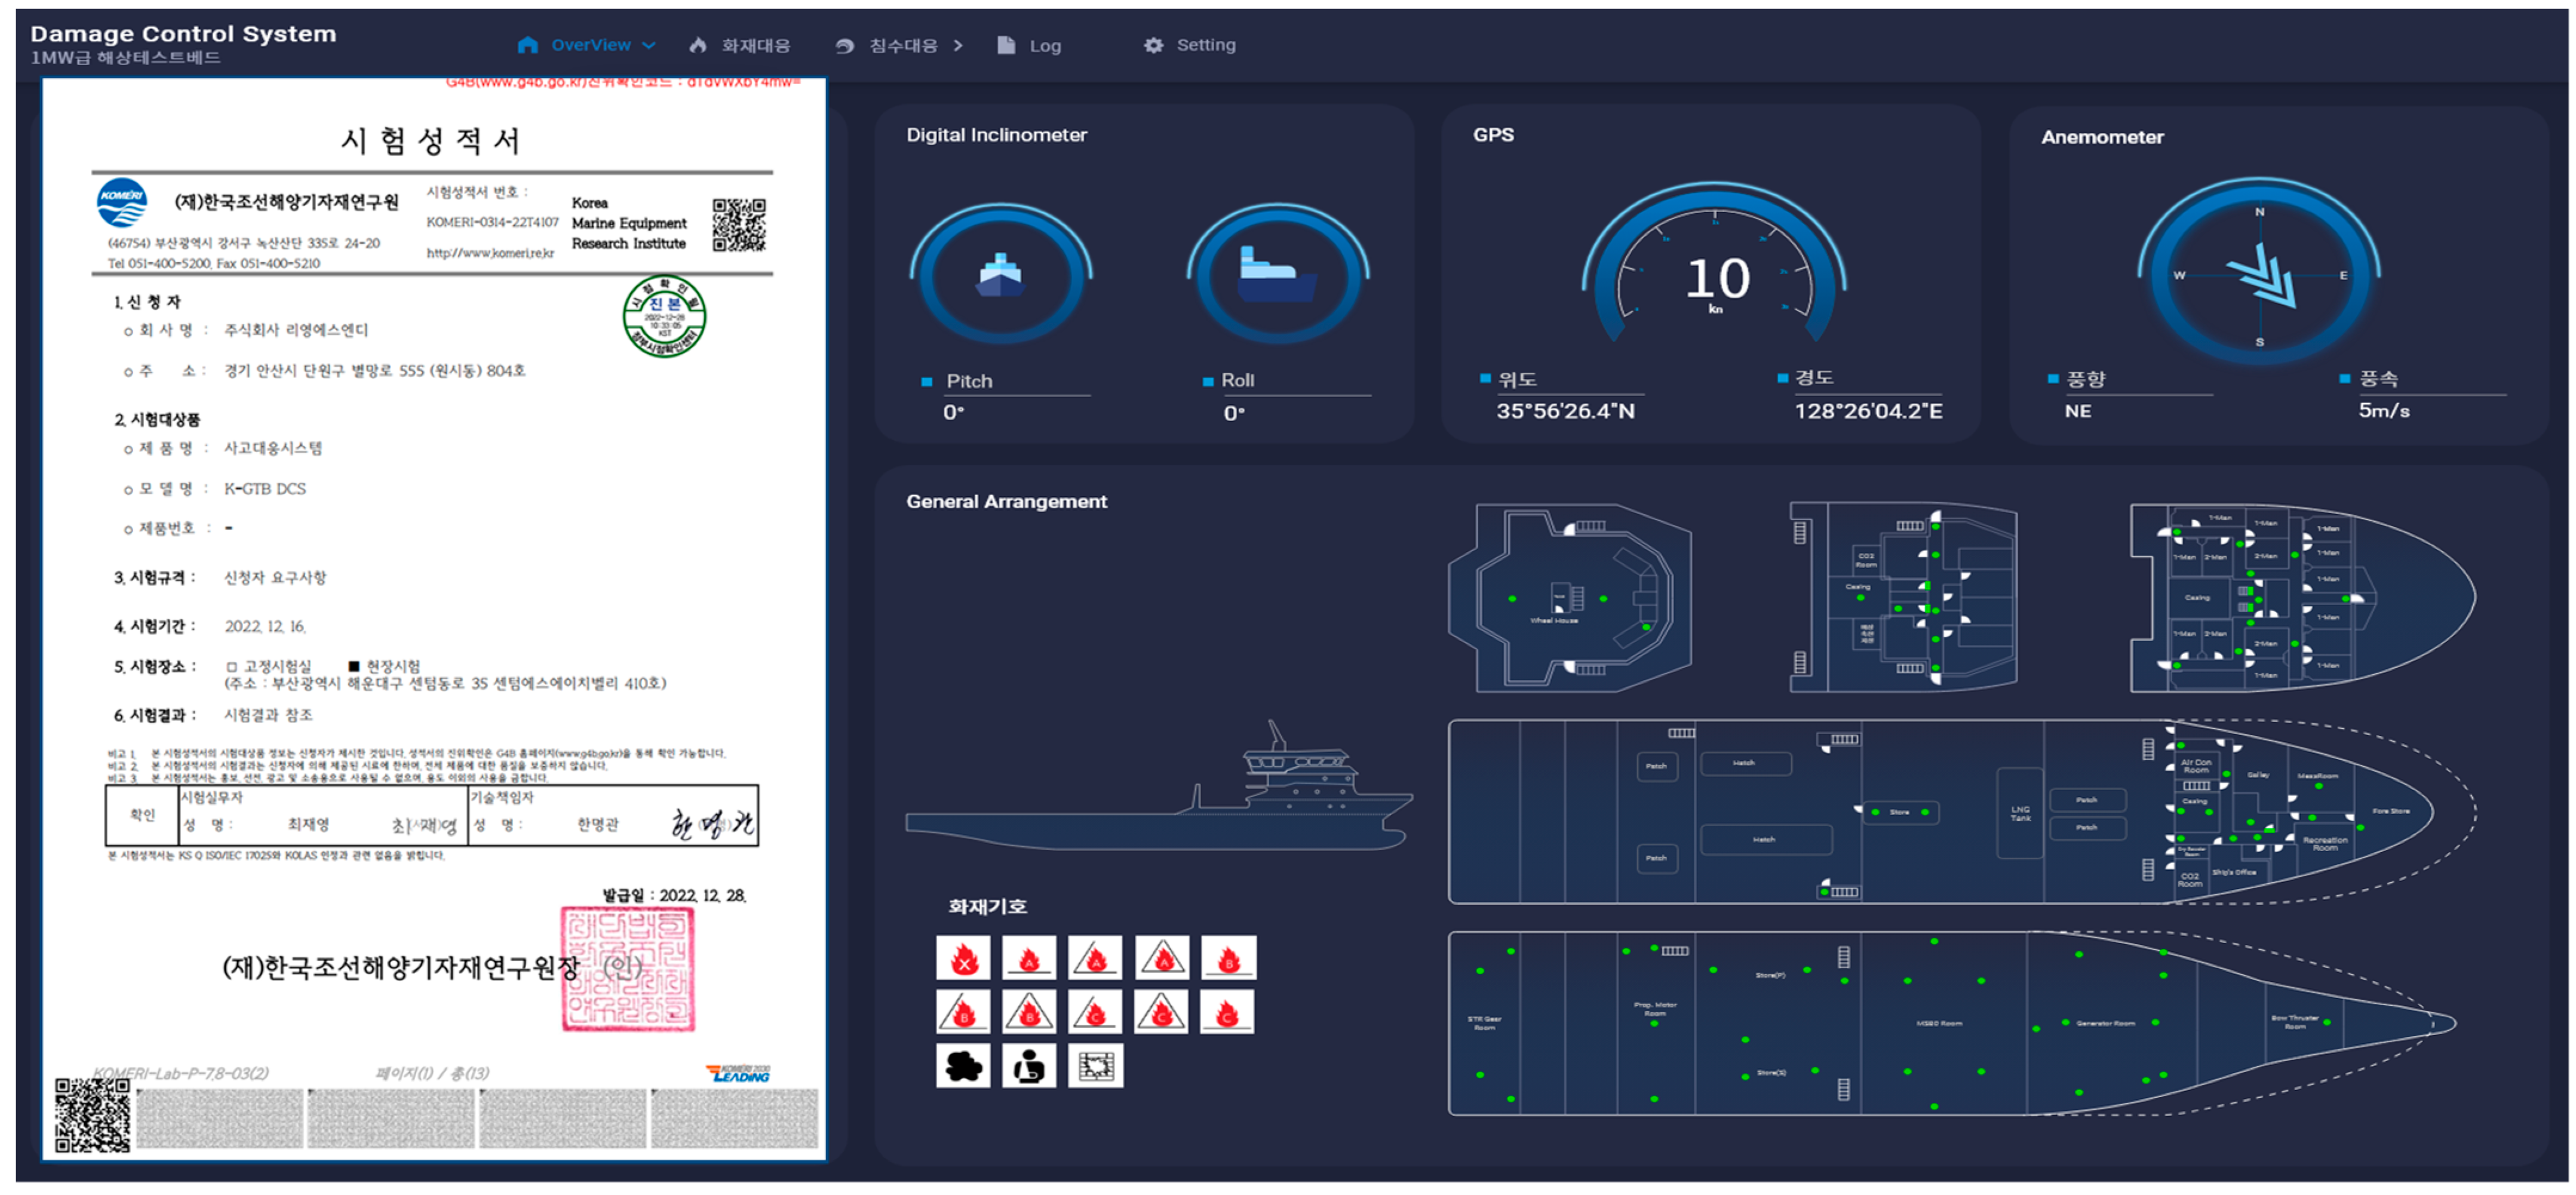2576x1195 pixels.
Task: Select class A fire in full triangle
Action: [1162, 958]
